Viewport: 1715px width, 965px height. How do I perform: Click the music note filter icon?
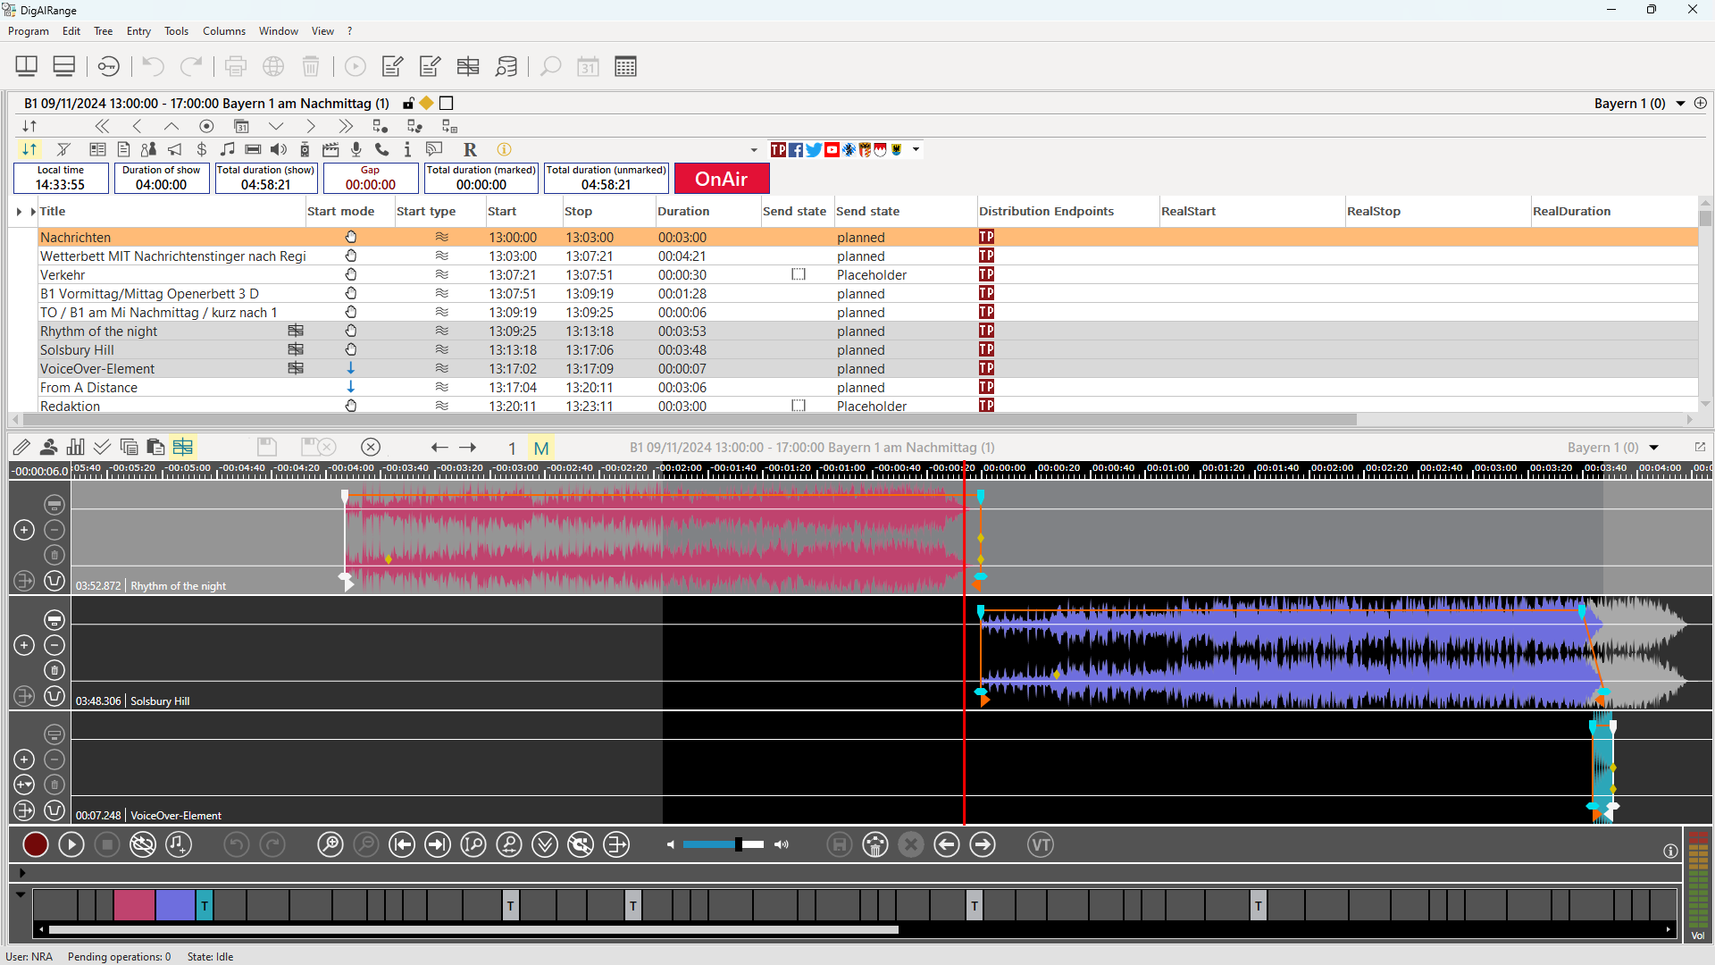point(228,149)
